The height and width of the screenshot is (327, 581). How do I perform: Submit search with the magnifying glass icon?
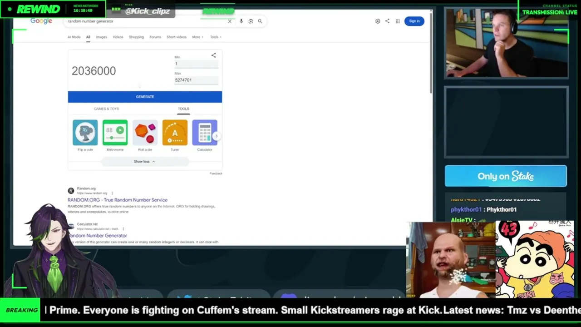[260, 21]
